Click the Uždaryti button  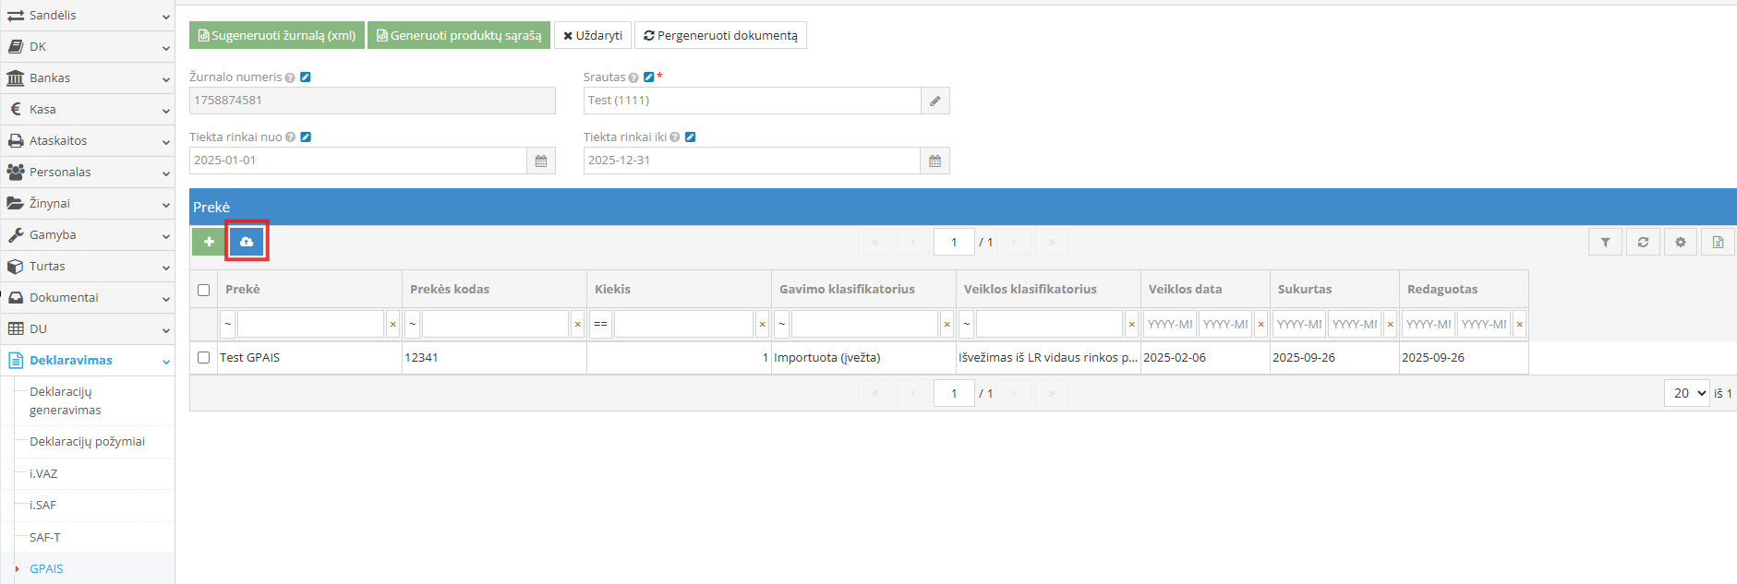[x=593, y=35]
